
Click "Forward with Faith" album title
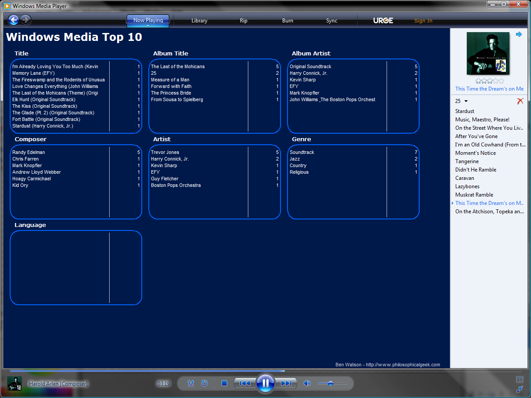(x=171, y=86)
